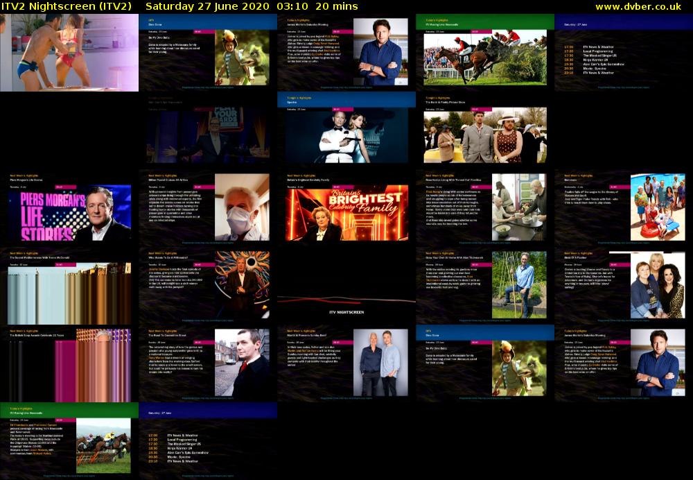Open the Piers Morgan's Life Stories panel
693x480 pixels.
tap(69, 212)
